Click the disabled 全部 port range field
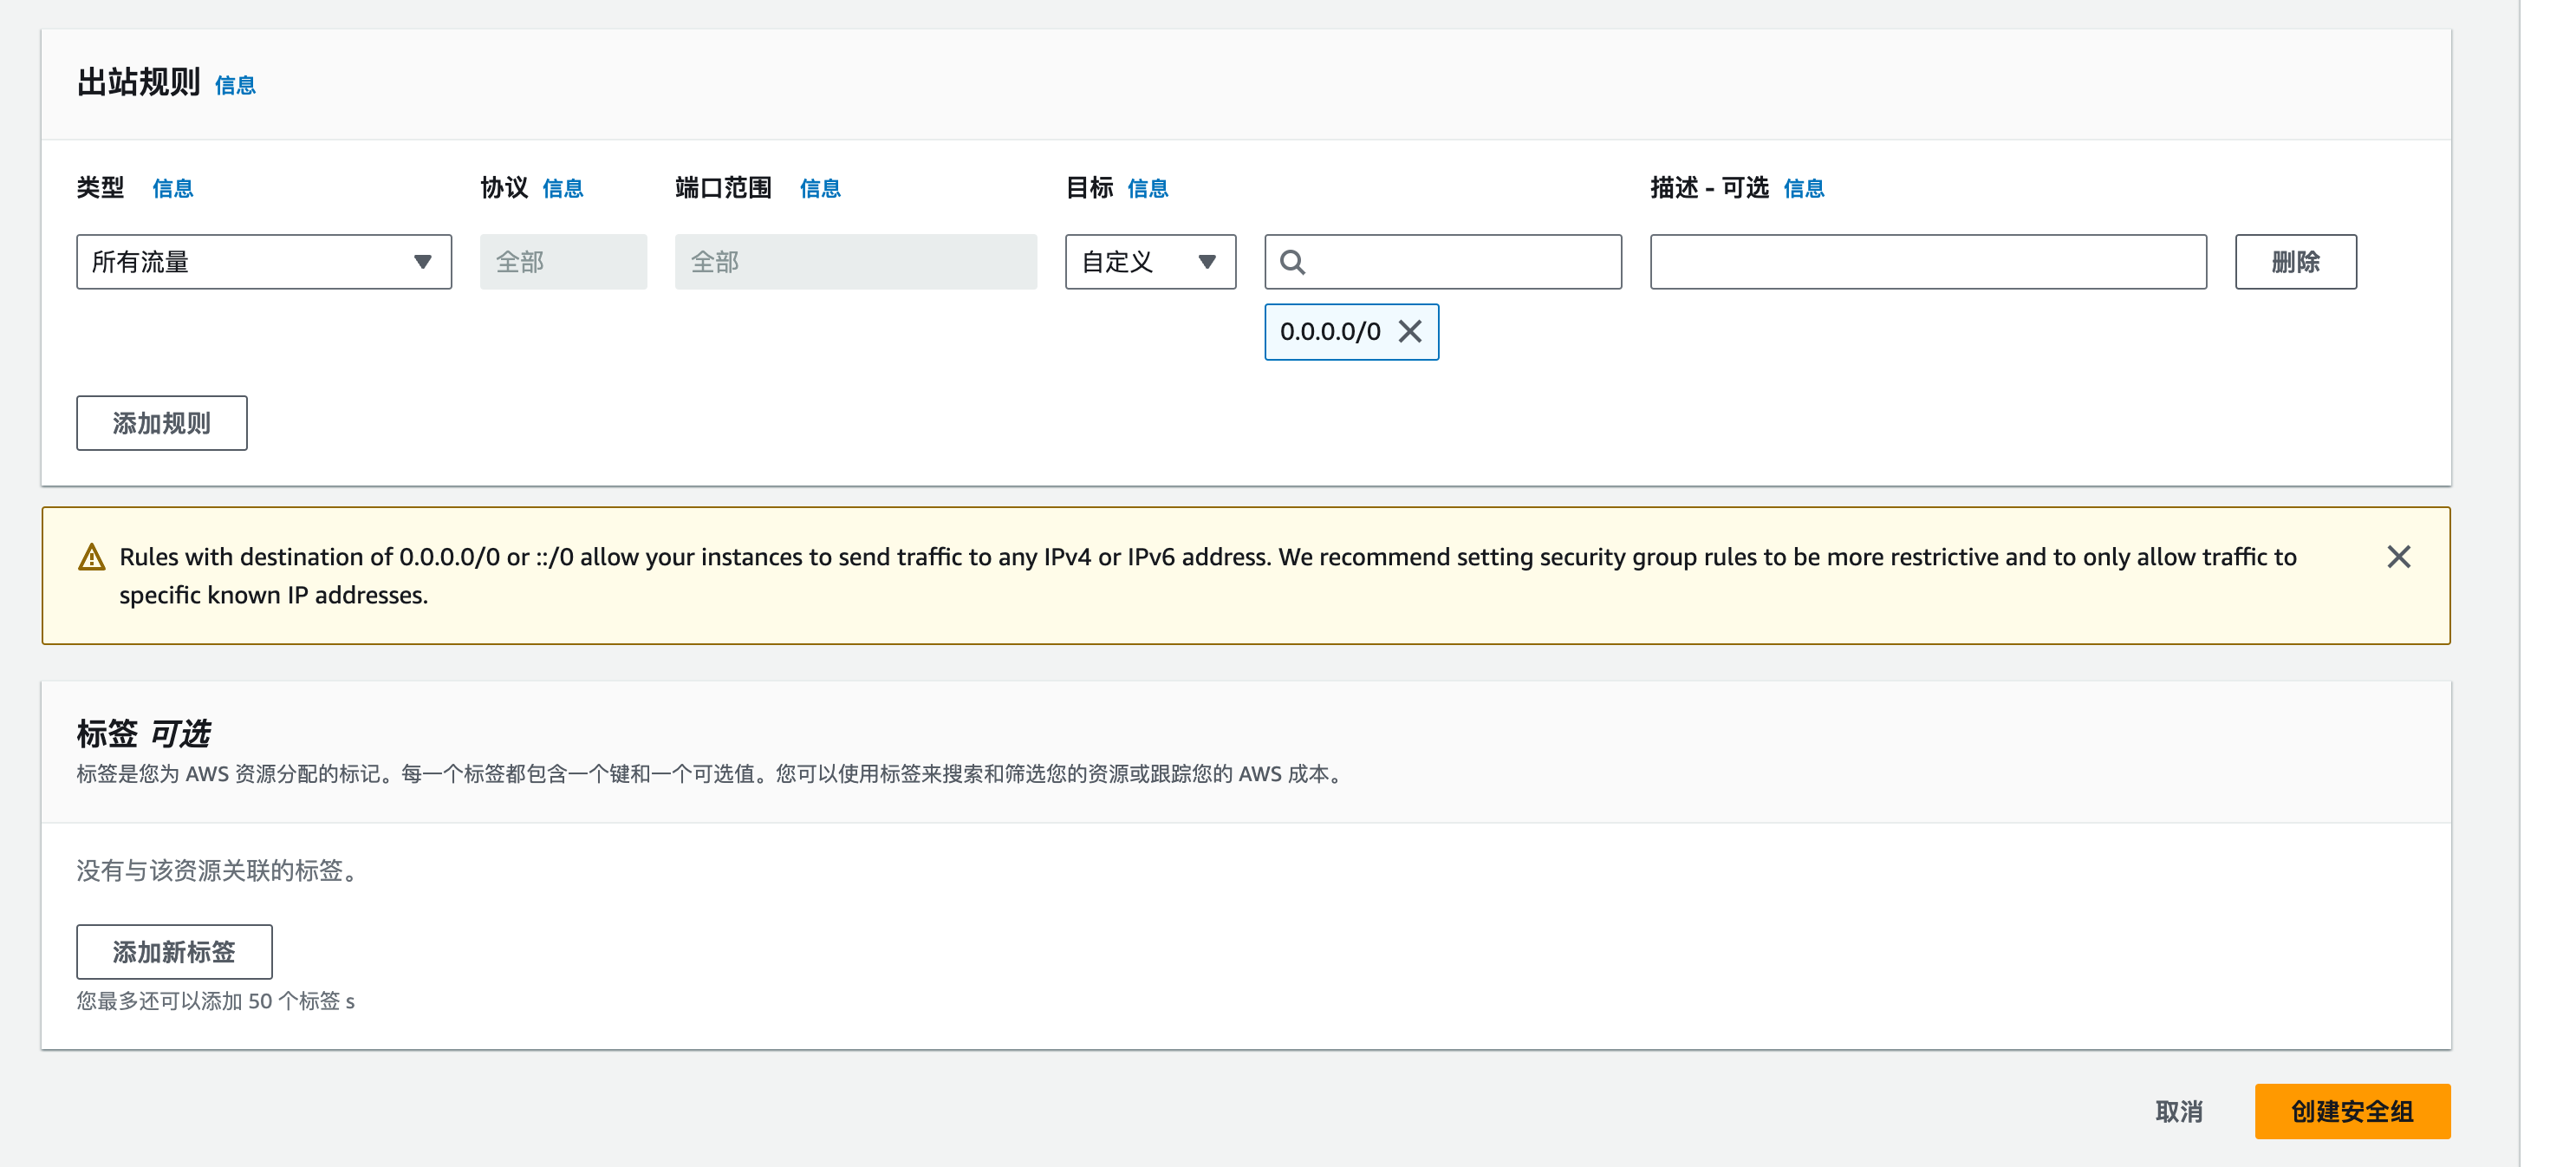The height and width of the screenshot is (1167, 2576). click(x=856, y=262)
